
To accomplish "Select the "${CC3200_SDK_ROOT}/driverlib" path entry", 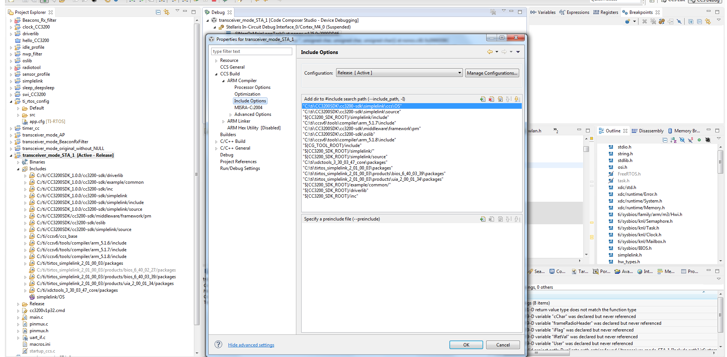I will tap(336, 190).
